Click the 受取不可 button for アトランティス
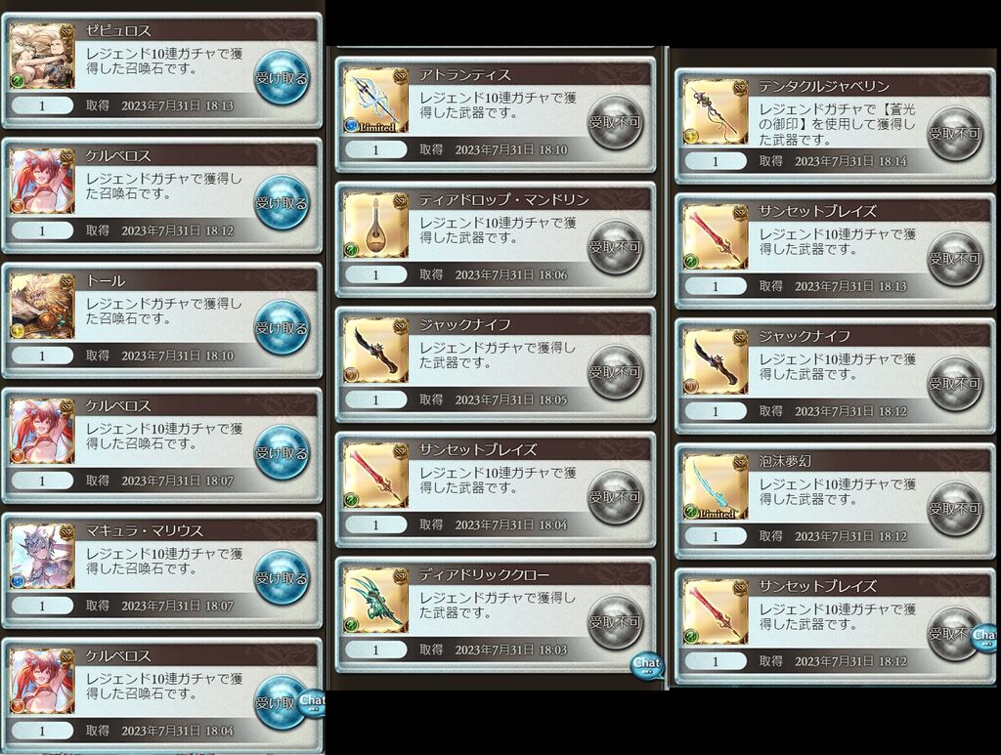Image resolution: width=1001 pixels, height=755 pixels. (615, 122)
